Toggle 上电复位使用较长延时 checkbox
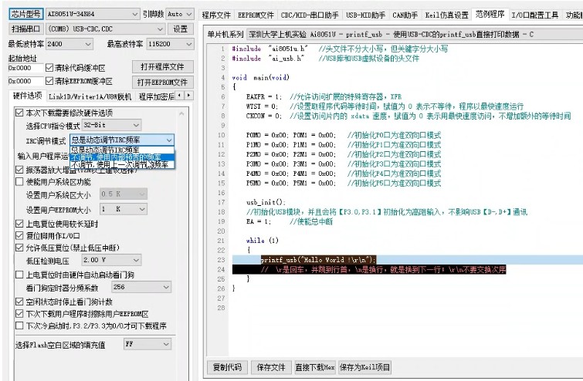 pos(19,224)
